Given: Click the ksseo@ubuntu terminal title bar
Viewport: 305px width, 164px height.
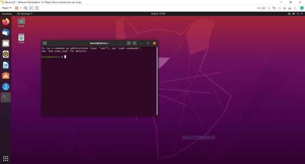Looking at the screenshot, I should [x=100, y=43].
